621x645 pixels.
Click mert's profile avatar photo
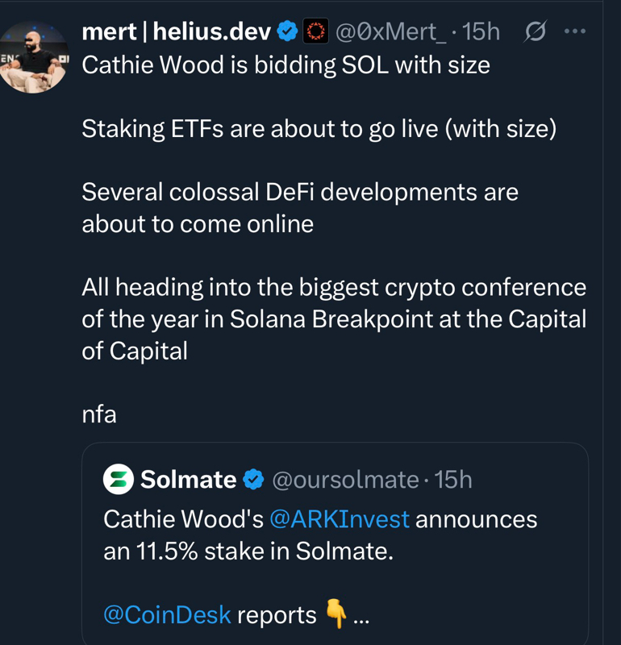tap(34, 58)
